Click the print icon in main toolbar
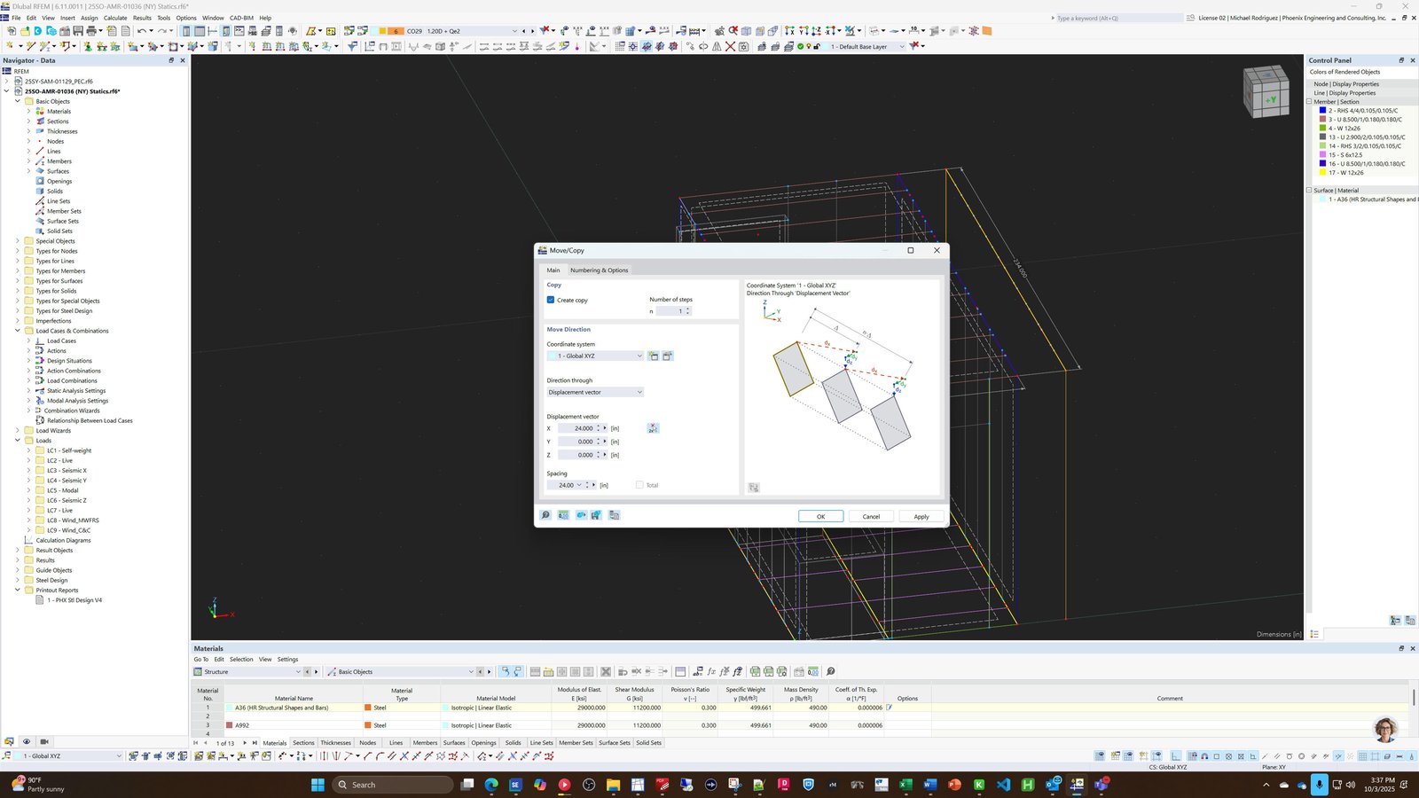1419x798 pixels. coord(91,31)
